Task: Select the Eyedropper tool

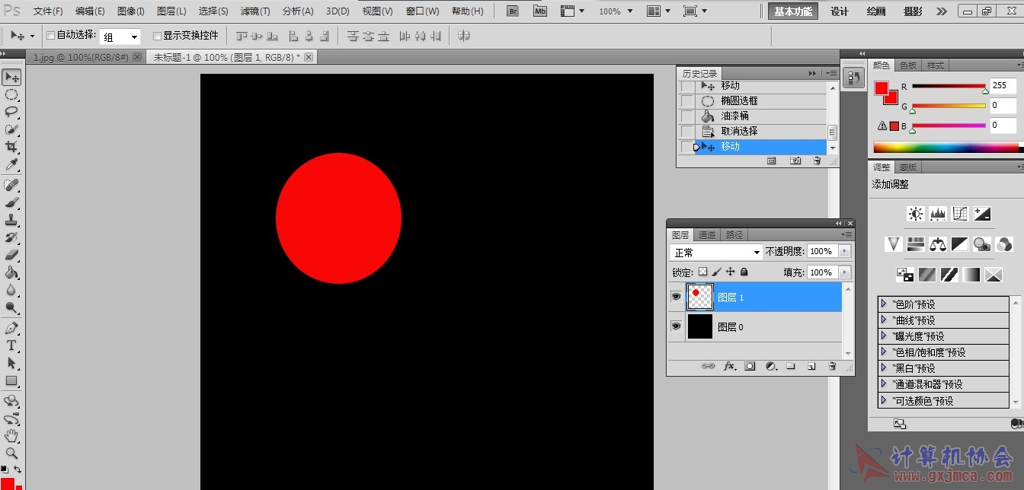Action: (11, 164)
